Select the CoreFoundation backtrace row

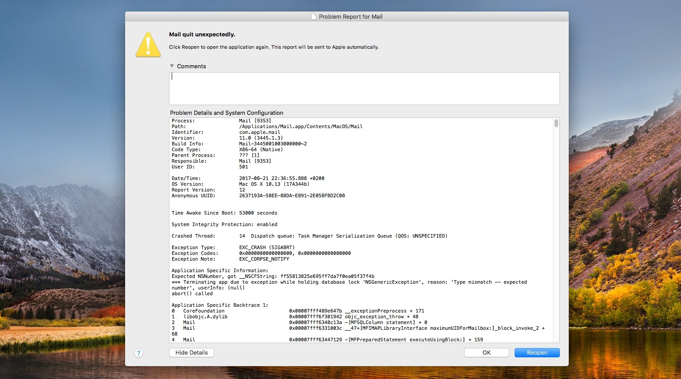click(298, 311)
